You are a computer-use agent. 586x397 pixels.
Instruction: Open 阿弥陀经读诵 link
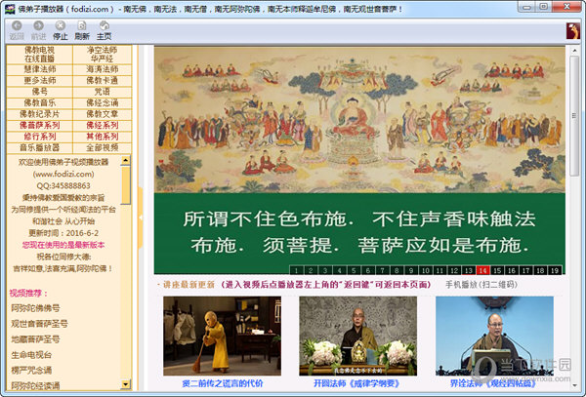click(35, 385)
